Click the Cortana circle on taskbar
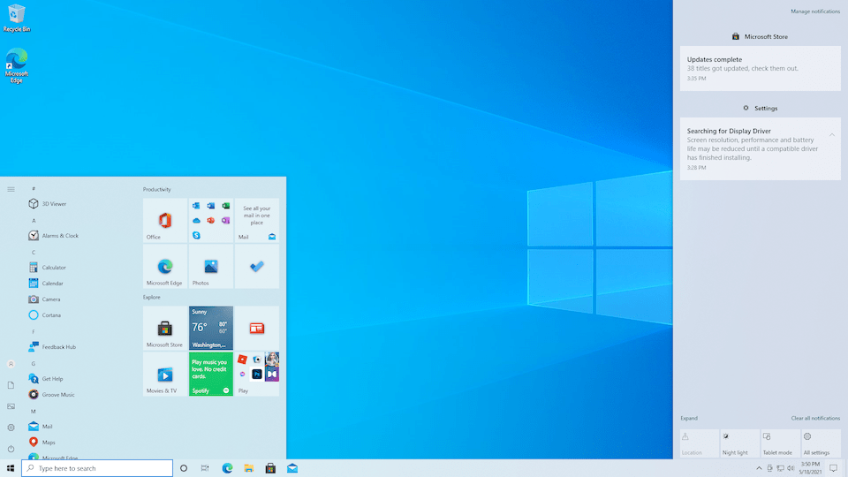 coord(184,468)
